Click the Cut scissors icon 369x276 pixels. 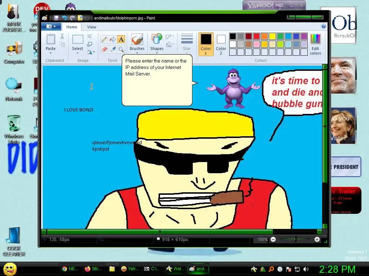(x=62, y=36)
